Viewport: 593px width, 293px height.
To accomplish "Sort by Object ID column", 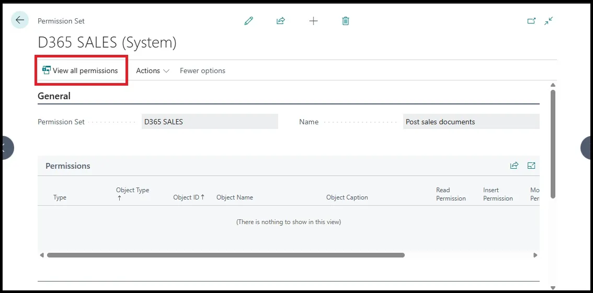I will pyautogui.click(x=189, y=197).
